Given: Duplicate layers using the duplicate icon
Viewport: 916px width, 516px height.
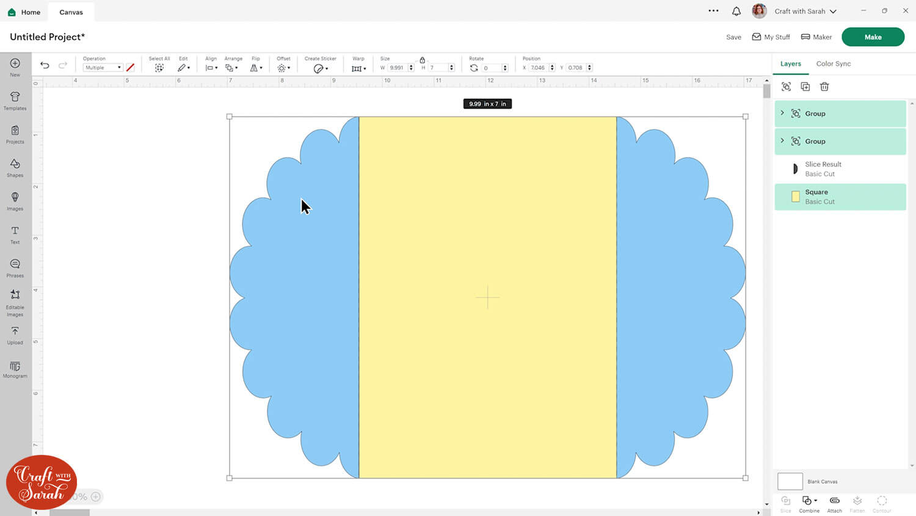Looking at the screenshot, I should [805, 87].
